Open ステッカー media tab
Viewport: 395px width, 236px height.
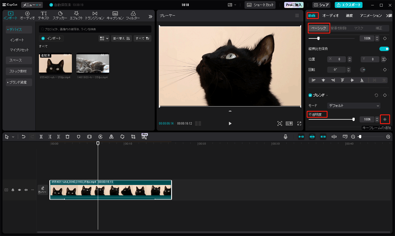(x=60, y=16)
